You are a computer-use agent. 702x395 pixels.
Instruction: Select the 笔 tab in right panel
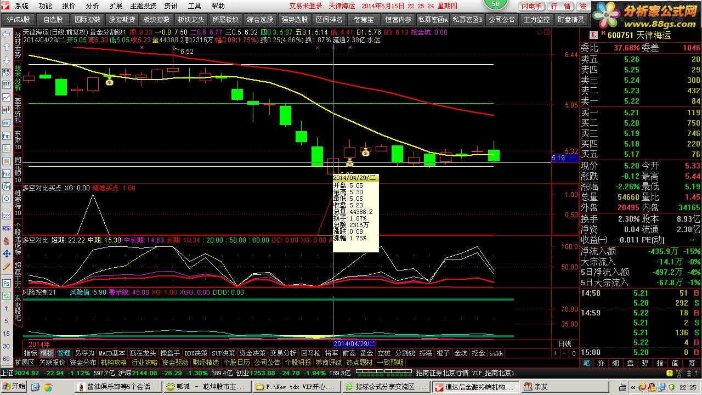586,363
